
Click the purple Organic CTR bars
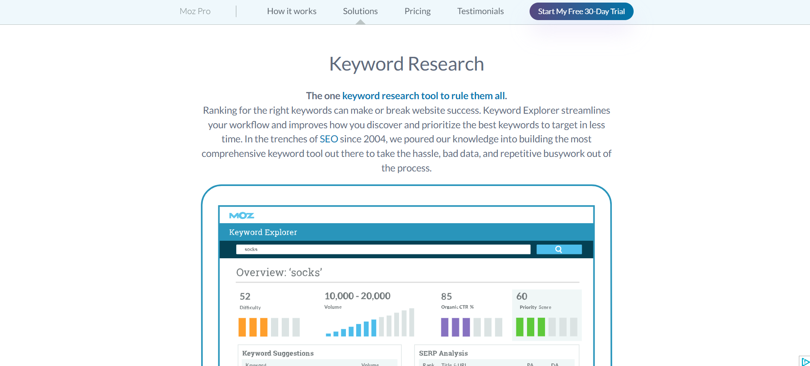point(471,327)
